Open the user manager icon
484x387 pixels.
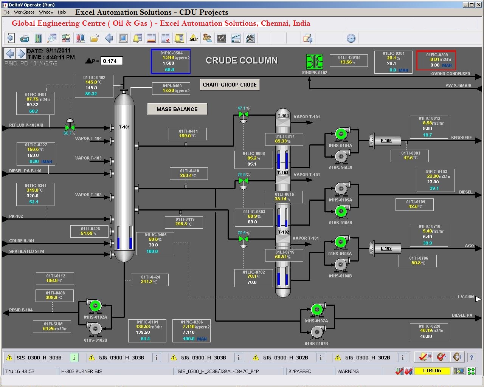(207, 38)
